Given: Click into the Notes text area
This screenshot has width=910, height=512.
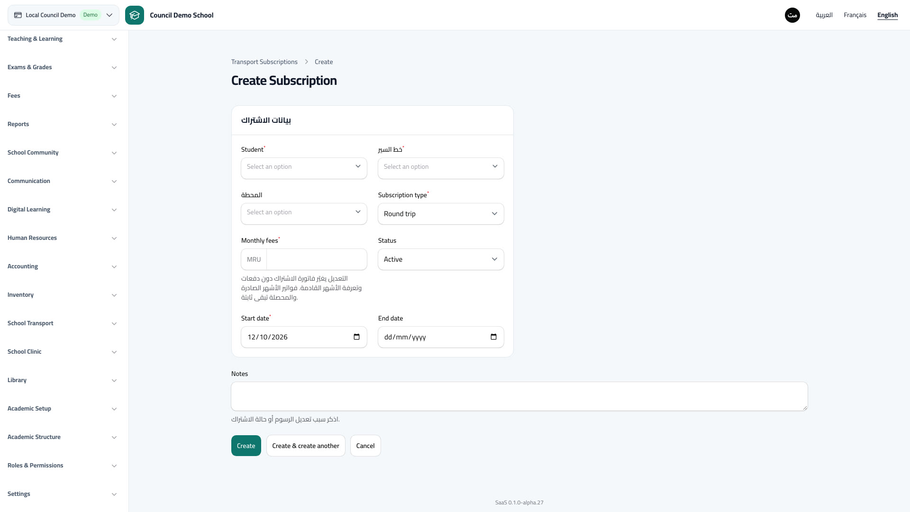Looking at the screenshot, I should (x=519, y=396).
